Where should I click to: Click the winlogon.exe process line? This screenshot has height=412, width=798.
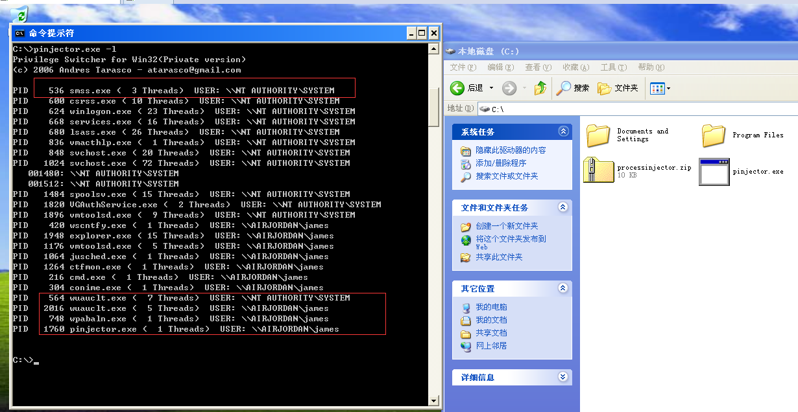click(x=184, y=111)
